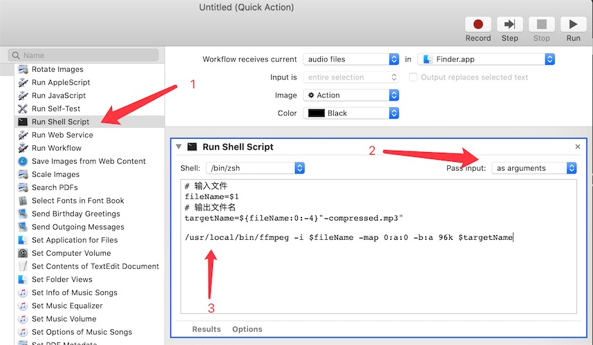Click the Record button in toolbar
The height and width of the screenshot is (345, 593).
(x=478, y=25)
